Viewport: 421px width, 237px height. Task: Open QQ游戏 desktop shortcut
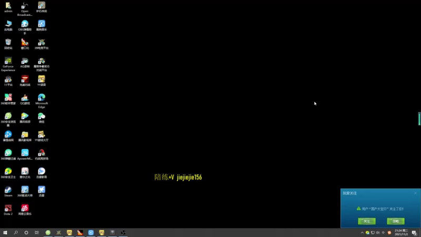click(25, 100)
